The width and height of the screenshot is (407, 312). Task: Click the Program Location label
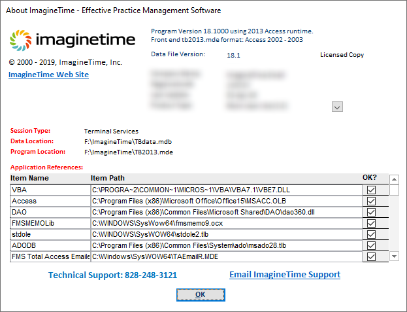[38, 152]
